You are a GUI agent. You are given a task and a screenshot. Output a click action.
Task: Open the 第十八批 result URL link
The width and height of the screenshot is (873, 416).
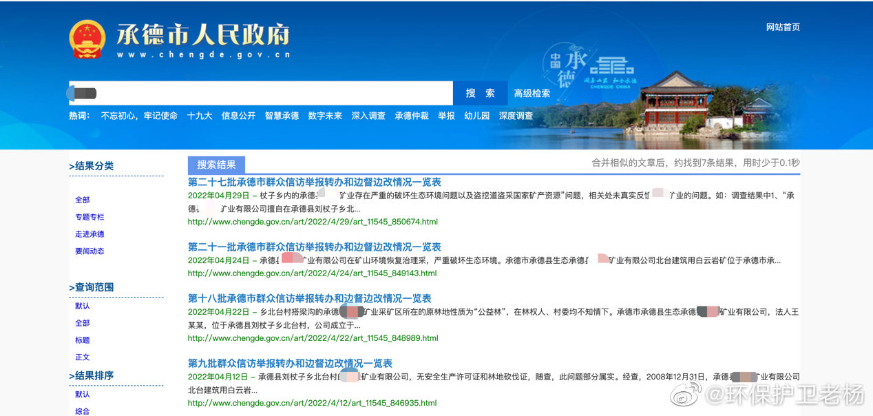coord(313,338)
